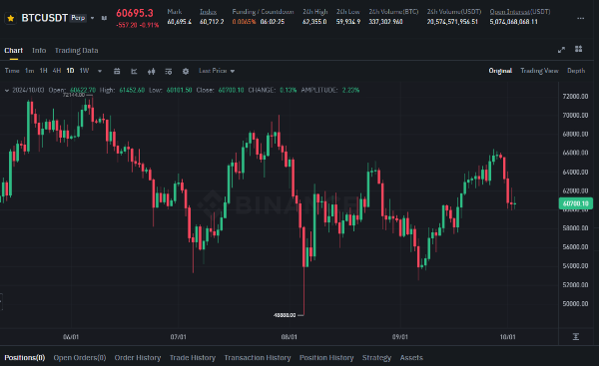Open the Open Orders(0) tab
This screenshot has width=599, height=366.
click(x=80, y=358)
